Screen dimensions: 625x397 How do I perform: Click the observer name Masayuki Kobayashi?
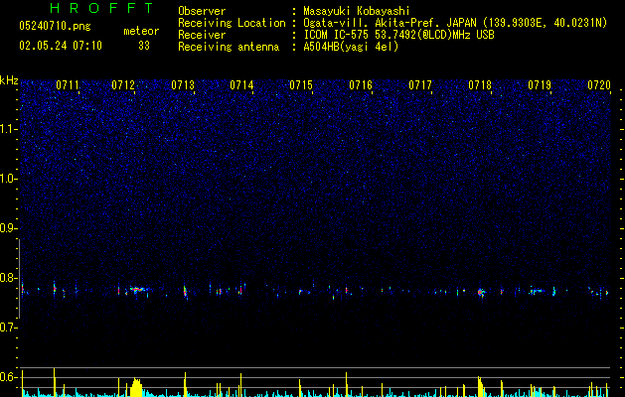(x=357, y=11)
